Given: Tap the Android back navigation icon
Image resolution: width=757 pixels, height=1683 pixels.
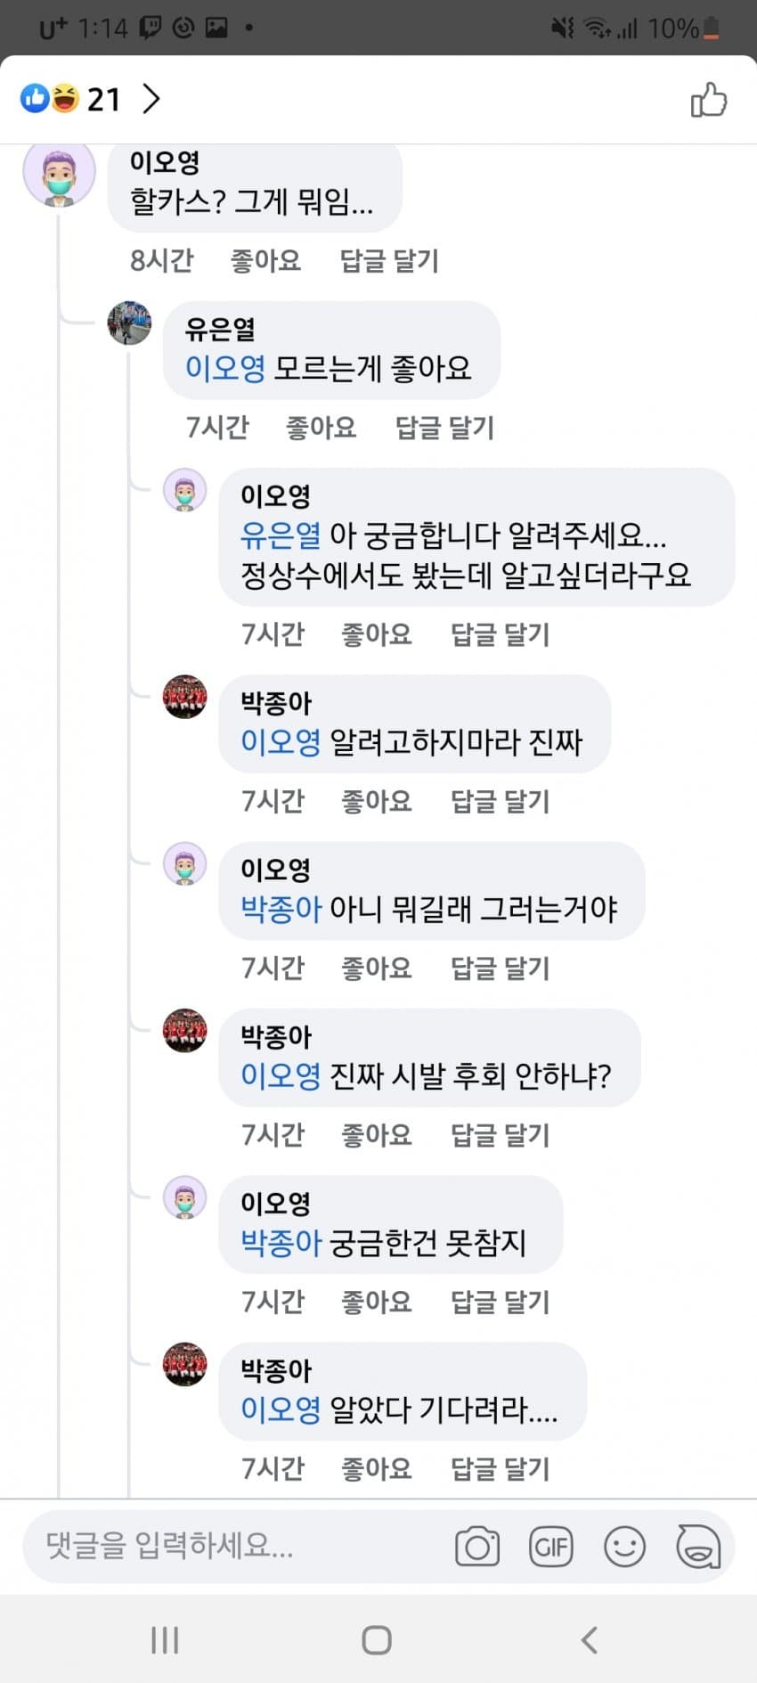Looking at the screenshot, I should click(589, 1639).
